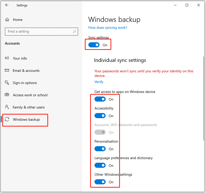Click the red passwords won't sync warning
The width and height of the screenshot is (206, 193).
click(x=144, y=73)
